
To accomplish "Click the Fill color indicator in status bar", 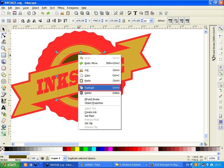I will point(18,157).
